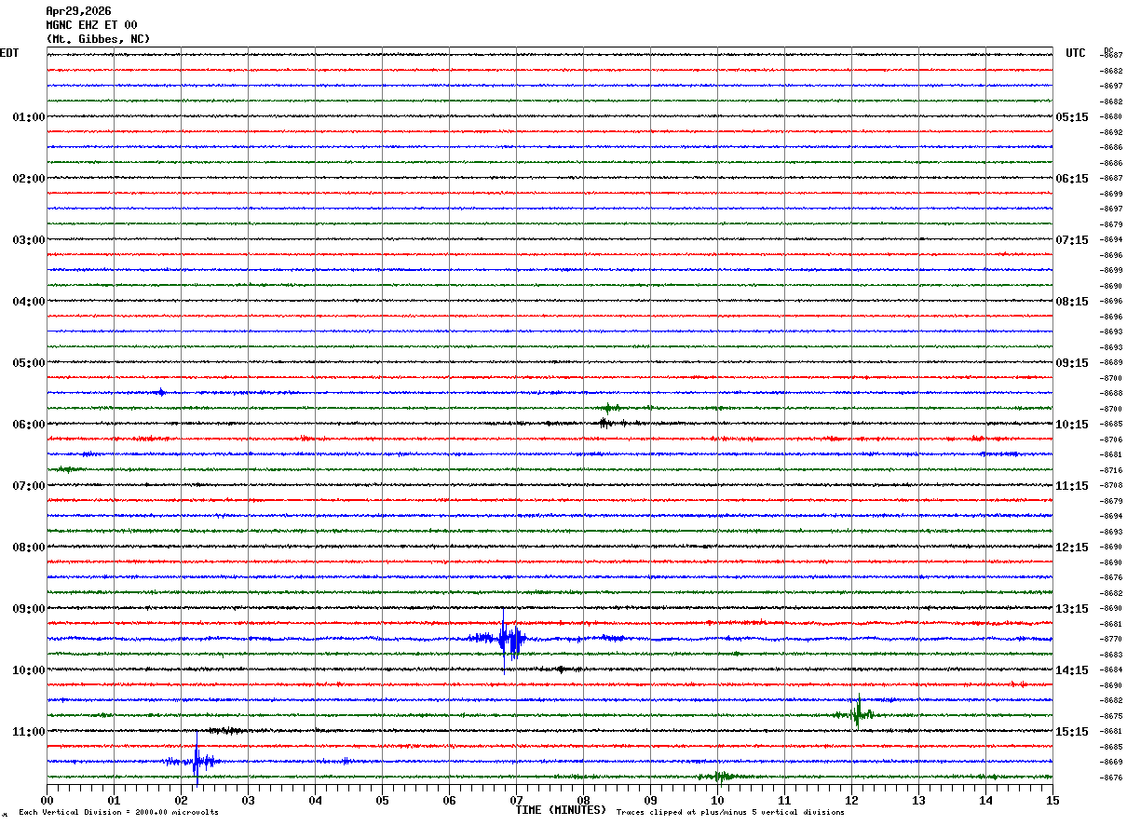
Task: Select the 05:00 EDT row label
Action: [28, 363]
